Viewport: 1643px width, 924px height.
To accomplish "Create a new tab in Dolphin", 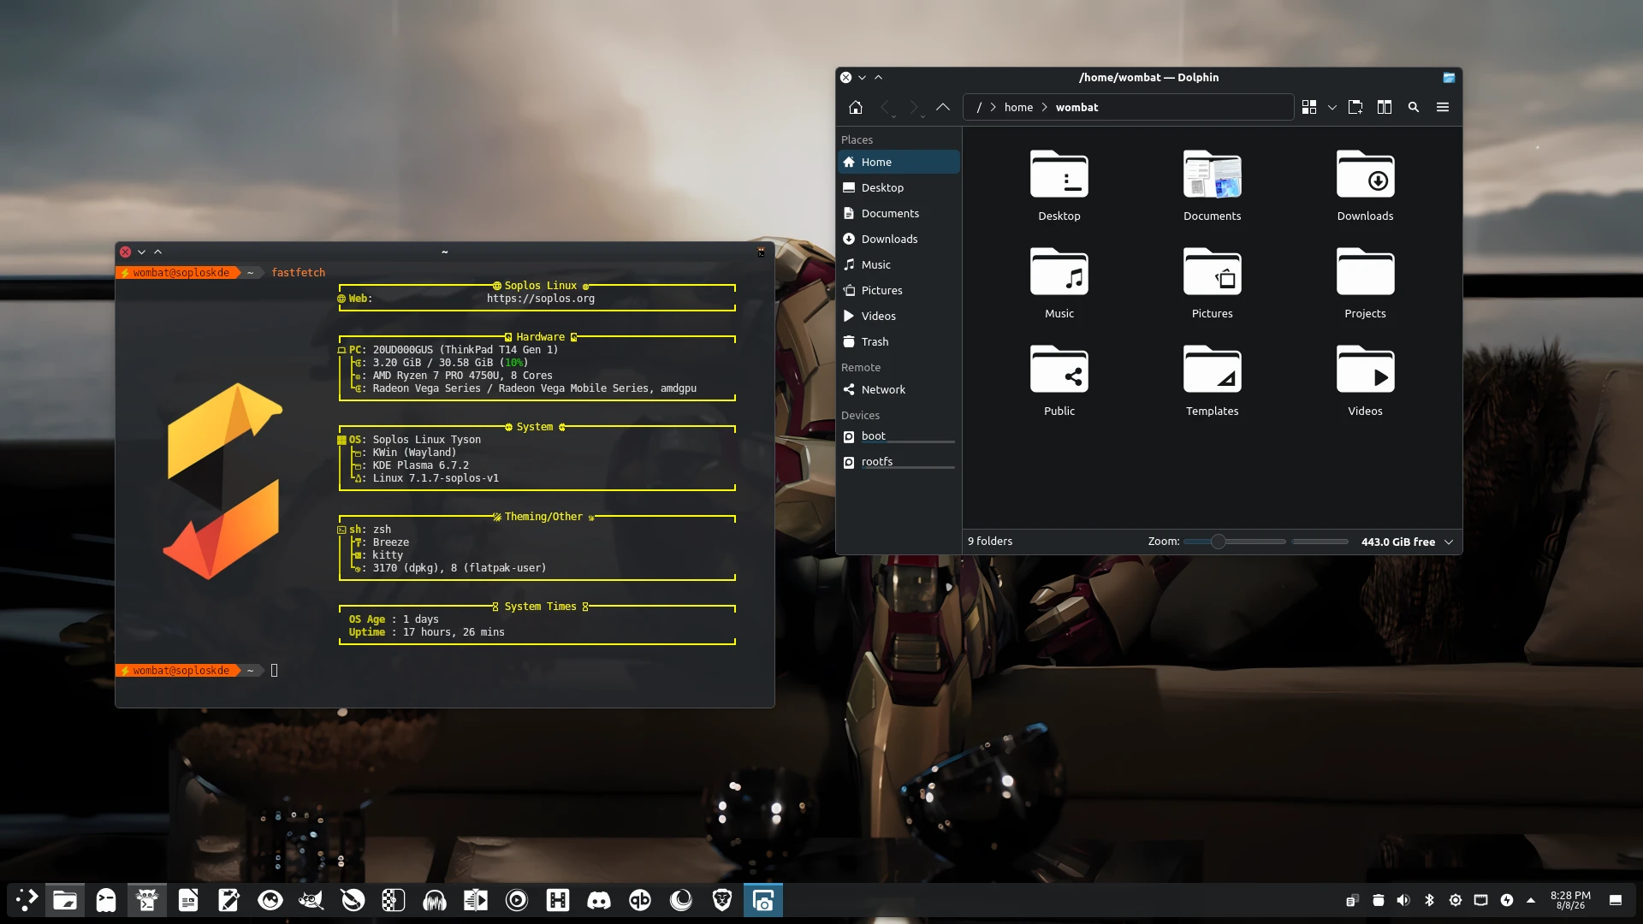I will pos(1355,107).
